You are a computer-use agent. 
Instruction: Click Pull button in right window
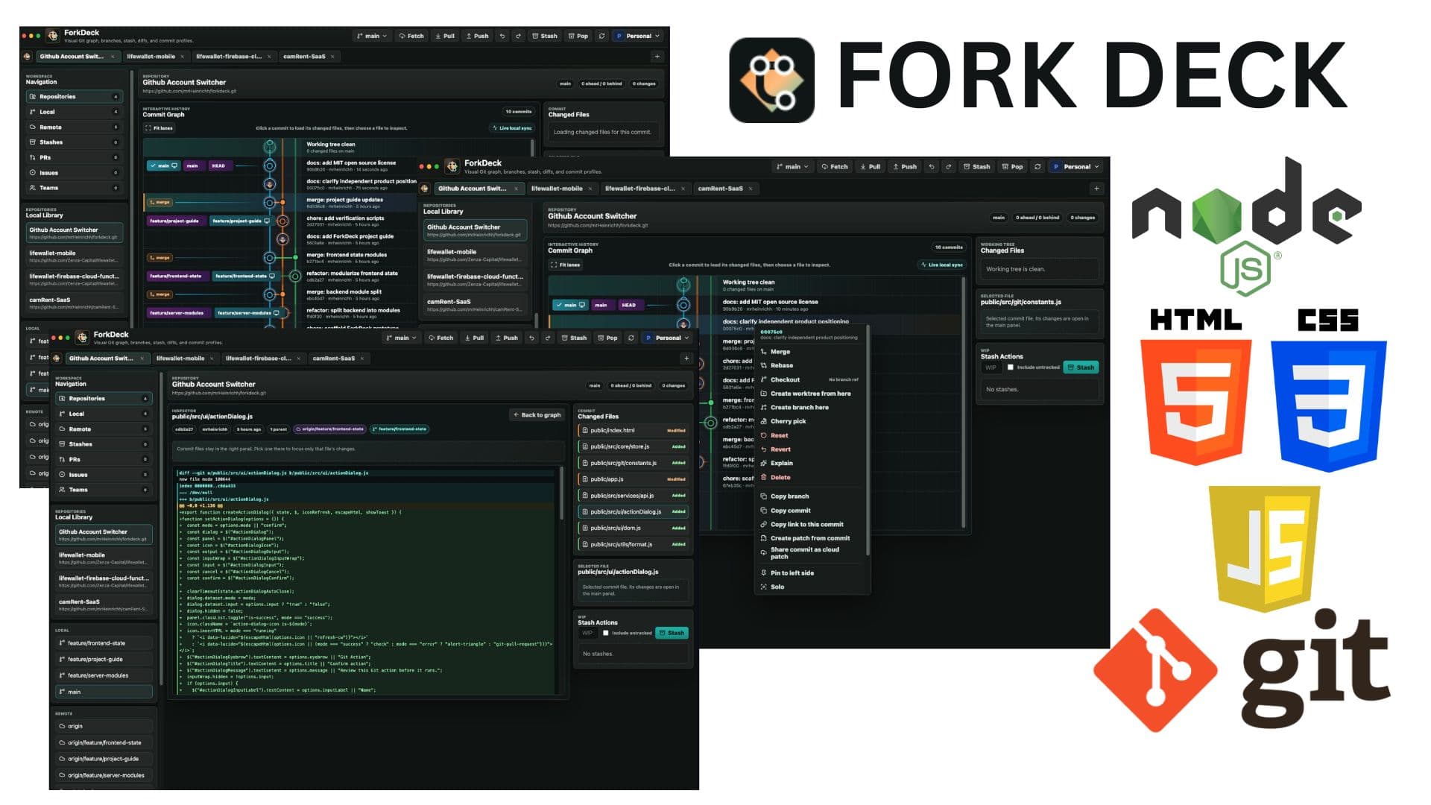tap(870, 167)
